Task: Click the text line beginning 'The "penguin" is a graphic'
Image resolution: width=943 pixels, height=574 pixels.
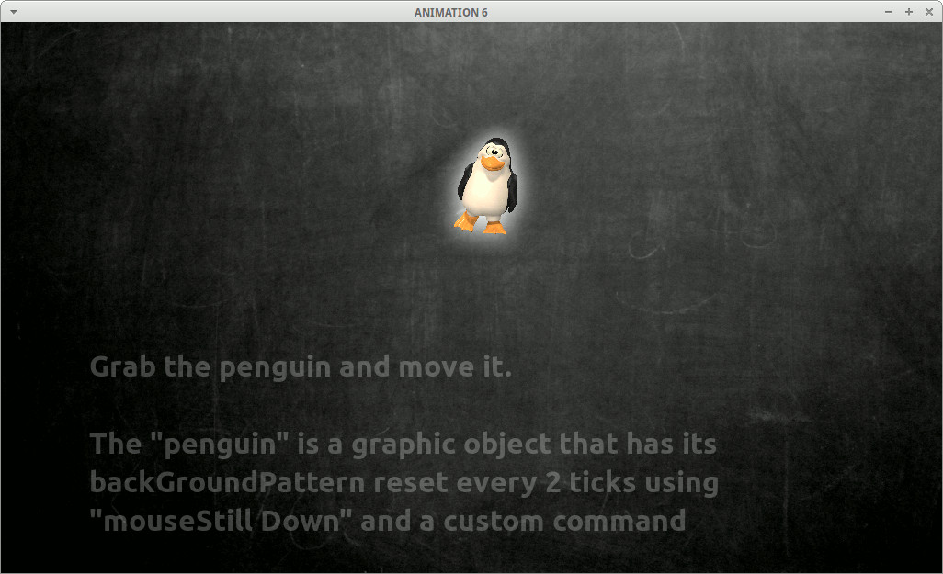Action: (x=403, y=445)
